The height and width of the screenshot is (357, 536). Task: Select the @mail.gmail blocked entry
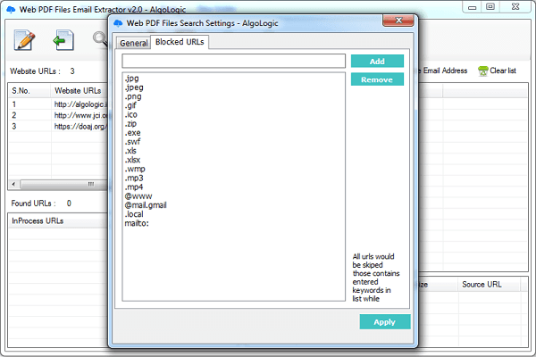click(146, 205)
